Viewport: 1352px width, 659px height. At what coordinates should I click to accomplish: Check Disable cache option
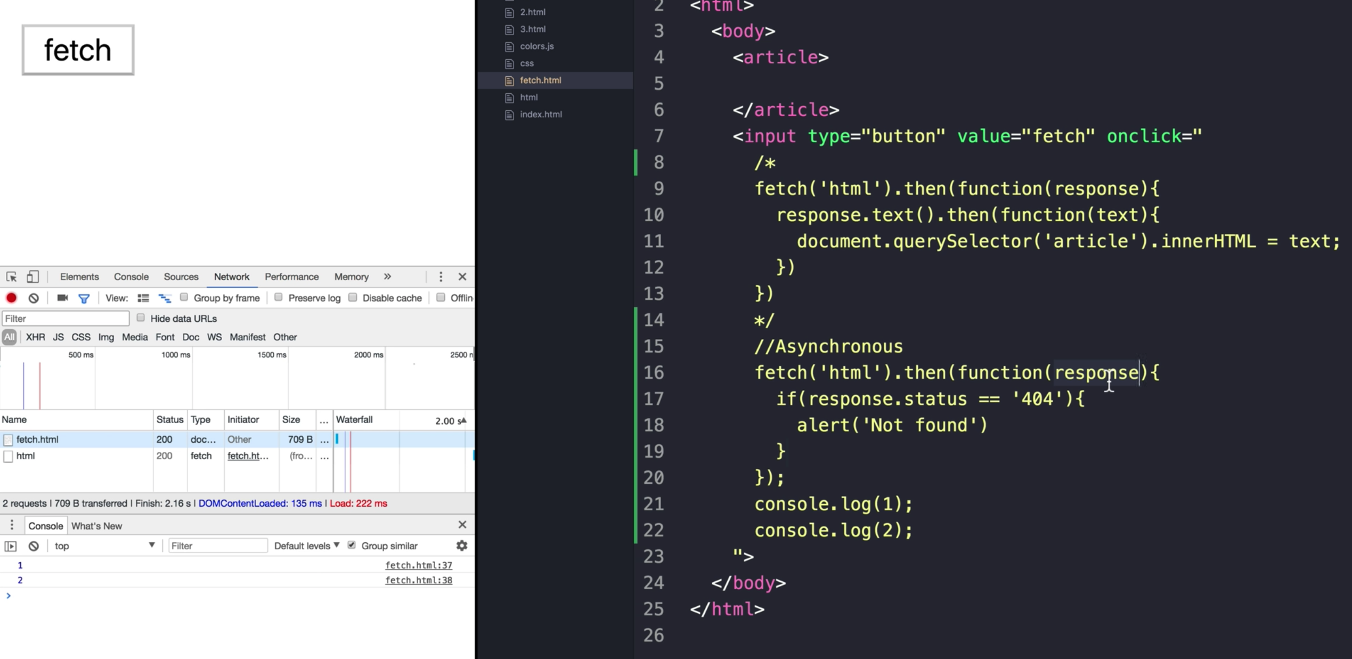pyautogui.click(x=353, y=297)
